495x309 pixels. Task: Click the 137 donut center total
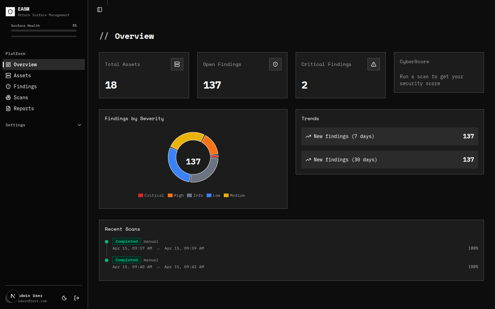(x=193, y=162)
